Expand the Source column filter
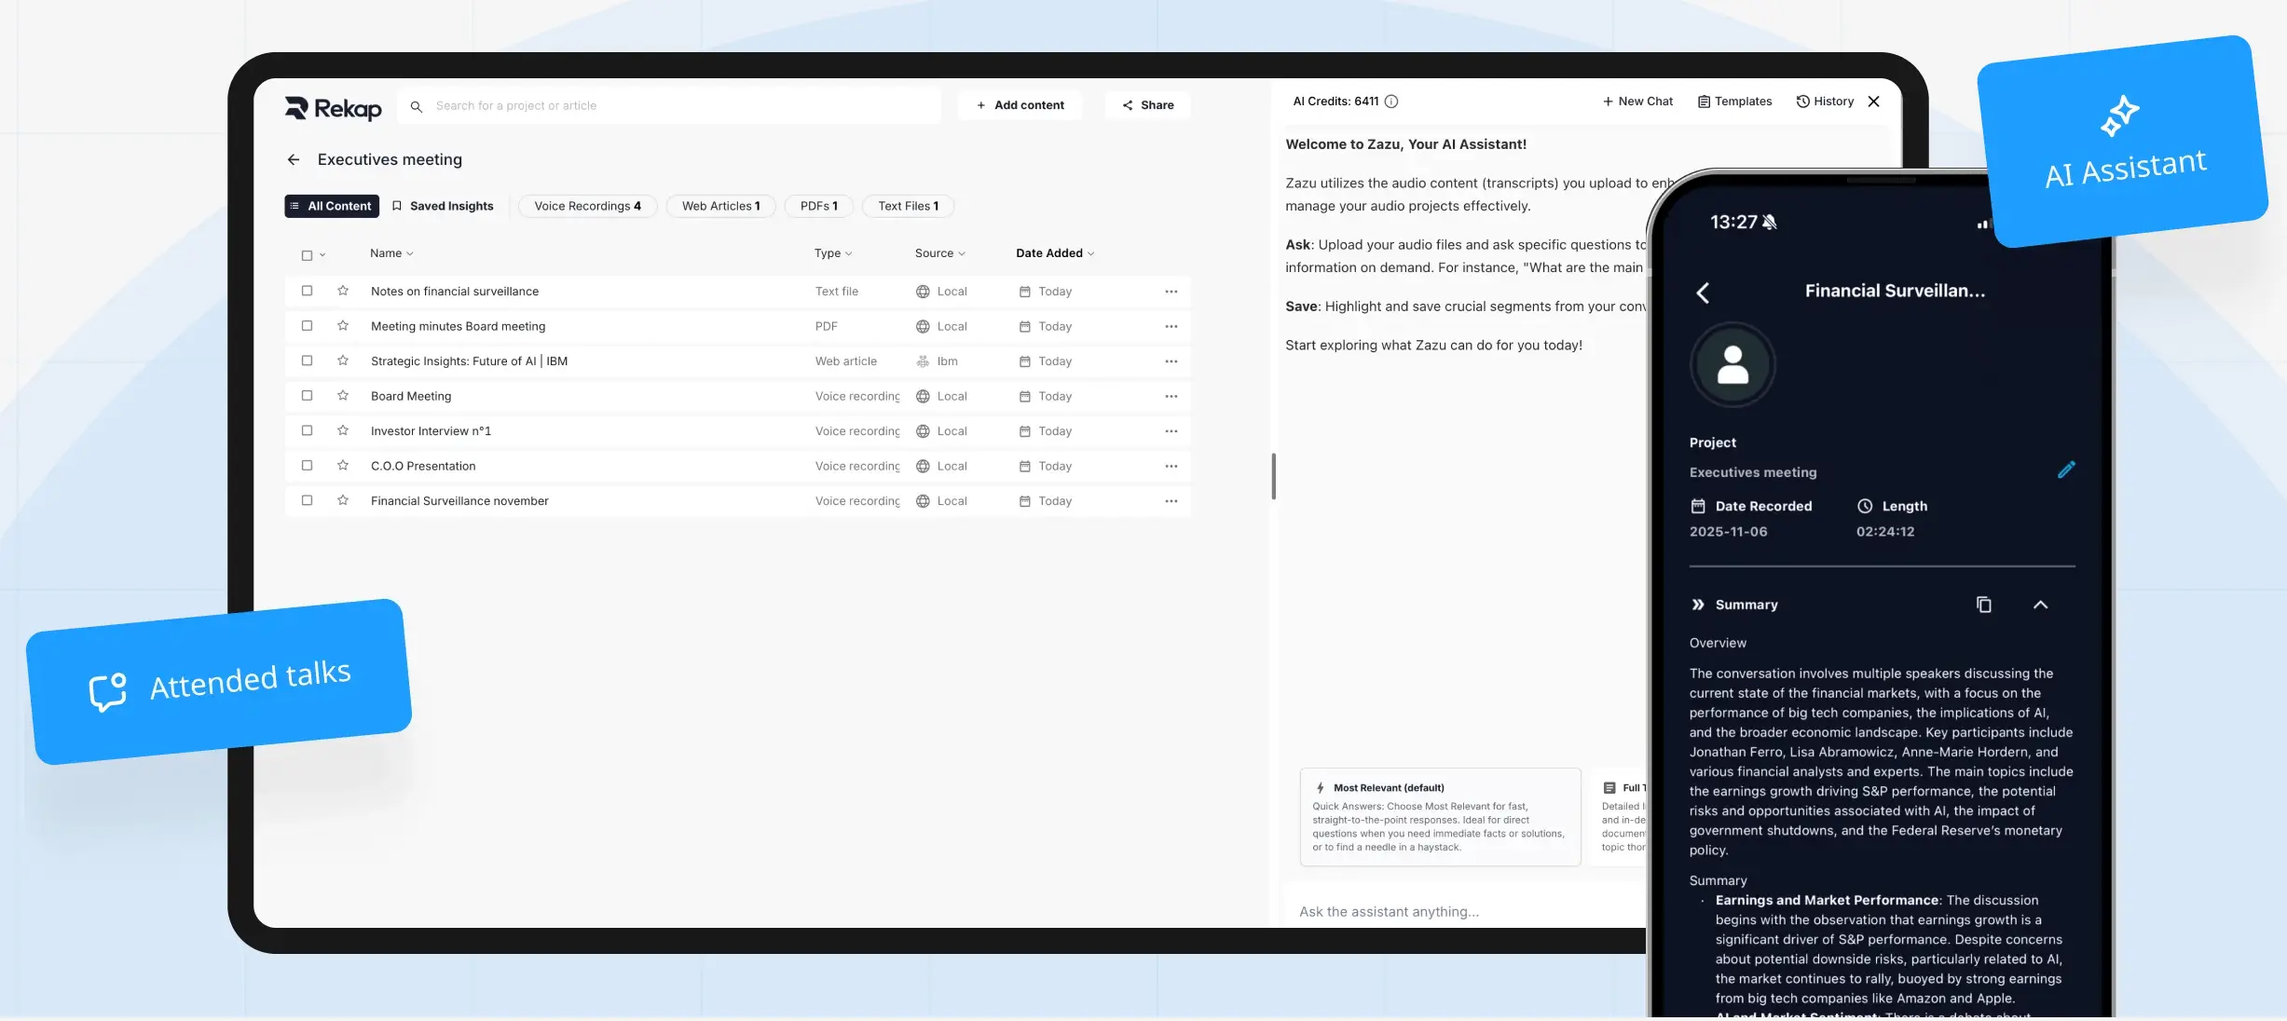Screen dimensions: 2287x1021 point(939,252)
